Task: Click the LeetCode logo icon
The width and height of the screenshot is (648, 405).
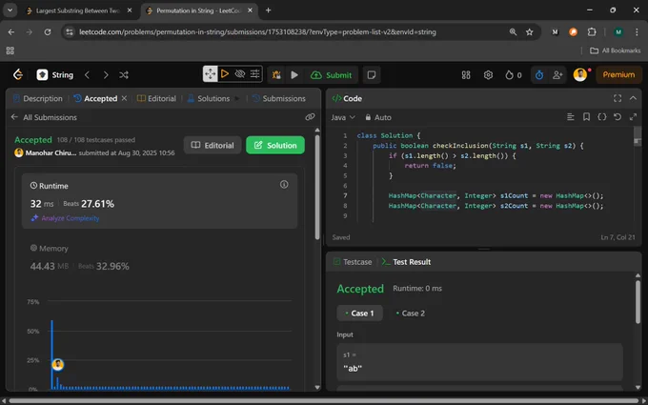Action: pyautogui.click(x=18, y=74)
